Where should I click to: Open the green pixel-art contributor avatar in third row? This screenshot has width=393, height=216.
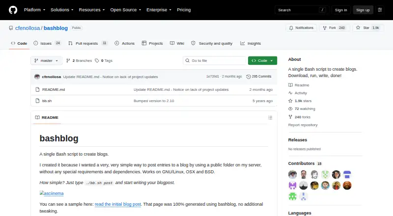[292, 196]
